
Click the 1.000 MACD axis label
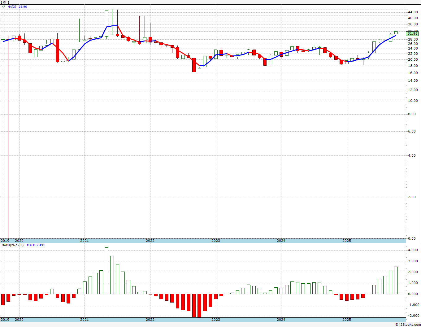[413, 283]
